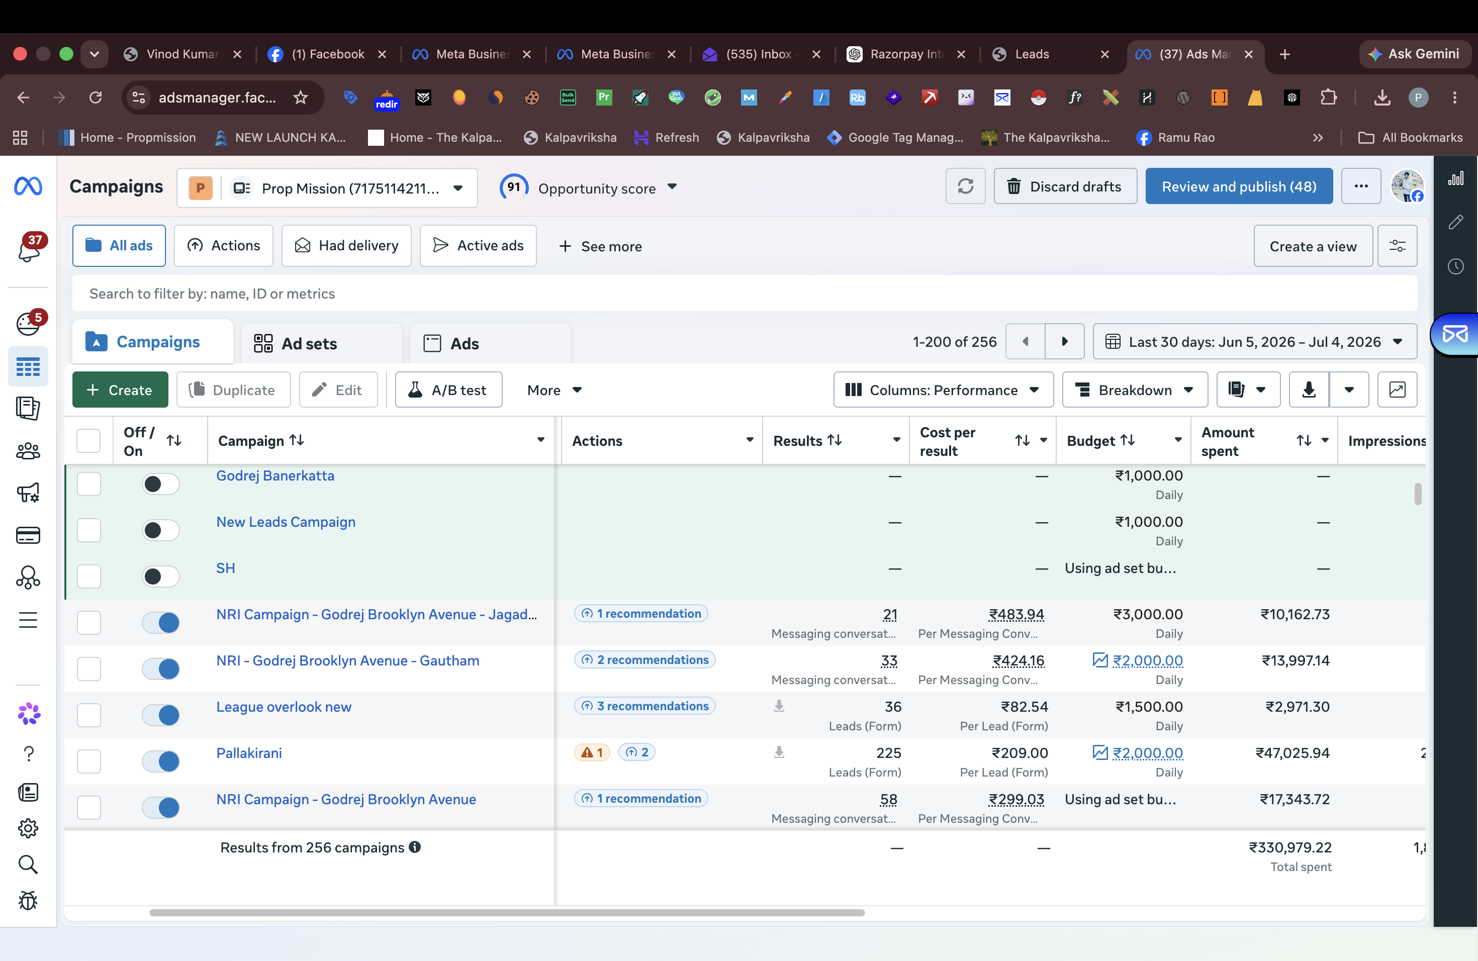This screenshot has height=961, width=1478.
Task: Open Campaign column header dropdown arrow
Action: pos(540,439)
